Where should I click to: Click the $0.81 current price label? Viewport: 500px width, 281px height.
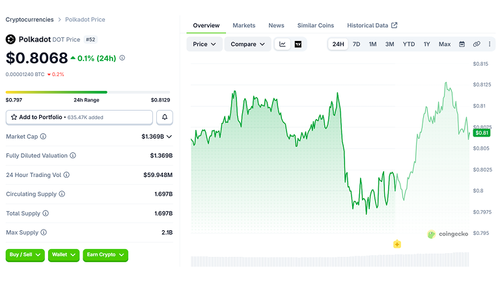tap(482, 133)
